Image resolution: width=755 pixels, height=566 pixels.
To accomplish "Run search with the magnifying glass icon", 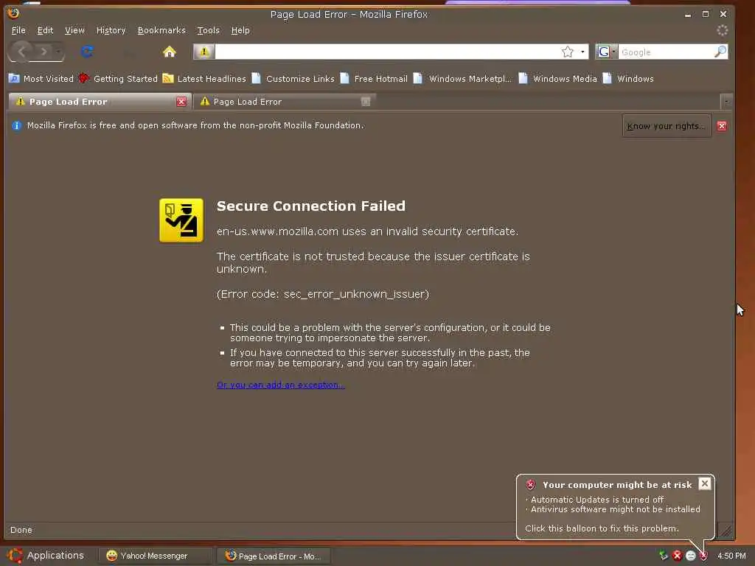I will (720, 52).
